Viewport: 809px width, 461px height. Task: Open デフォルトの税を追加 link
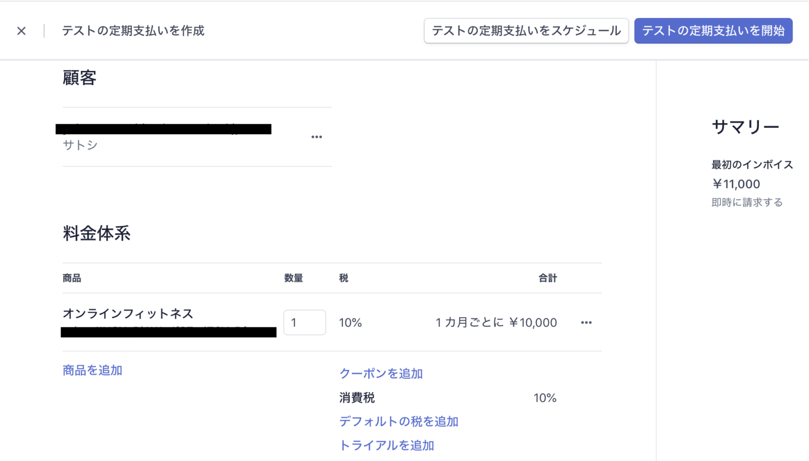(399, 422)
